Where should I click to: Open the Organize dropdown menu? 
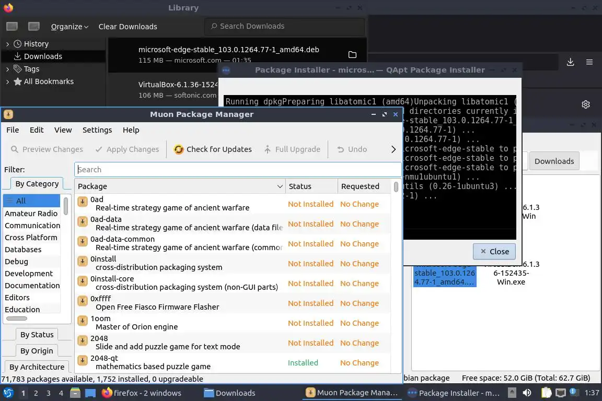click(x=70, y=27)
